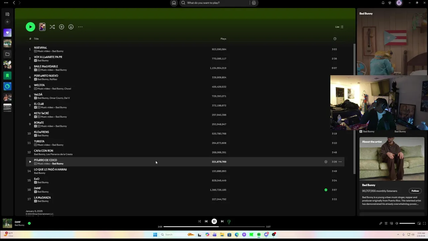The image size is (428, 241).
Task: Play the album with the green play button
Action: point(30,27)
